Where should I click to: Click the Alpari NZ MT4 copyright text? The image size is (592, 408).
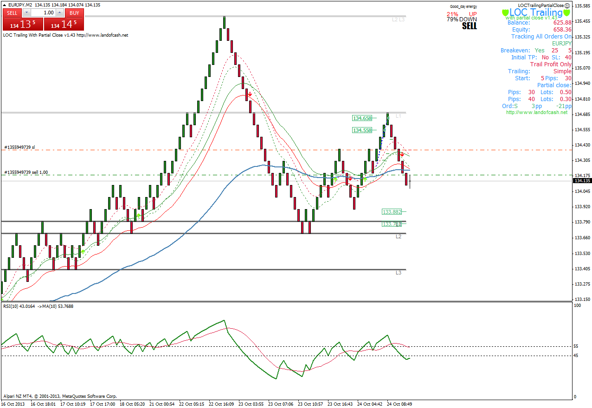(x=60, y=396)
